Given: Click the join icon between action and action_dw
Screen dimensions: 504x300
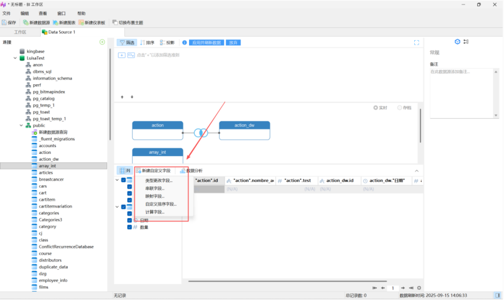Looking at the screenshot, I should [x=201, y=133].
